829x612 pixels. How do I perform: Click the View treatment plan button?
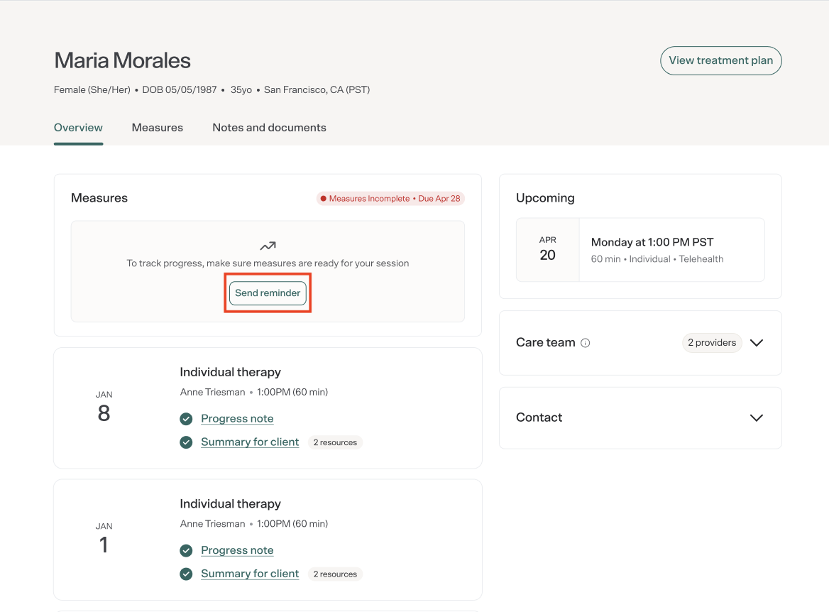click(x=720, y=61)
